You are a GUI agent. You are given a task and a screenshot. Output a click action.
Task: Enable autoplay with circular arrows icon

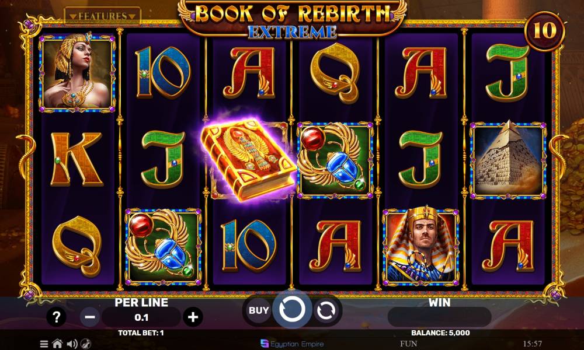tap(326, 310)
